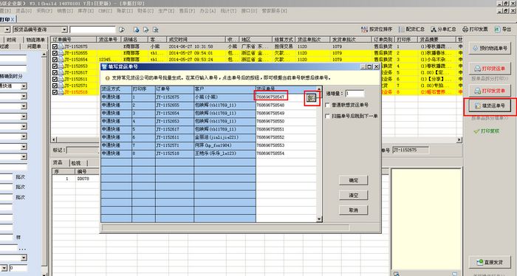Click the 导出 export toolbar item
Viewport: 517px width, 276px height.
coord(503,30)
